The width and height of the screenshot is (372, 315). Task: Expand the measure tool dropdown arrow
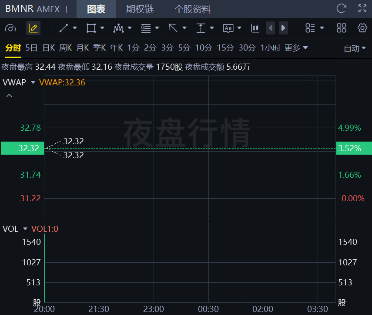click(212, 28)
